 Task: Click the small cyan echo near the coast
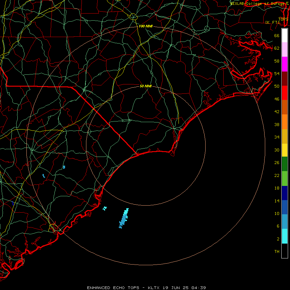(105, 208)
